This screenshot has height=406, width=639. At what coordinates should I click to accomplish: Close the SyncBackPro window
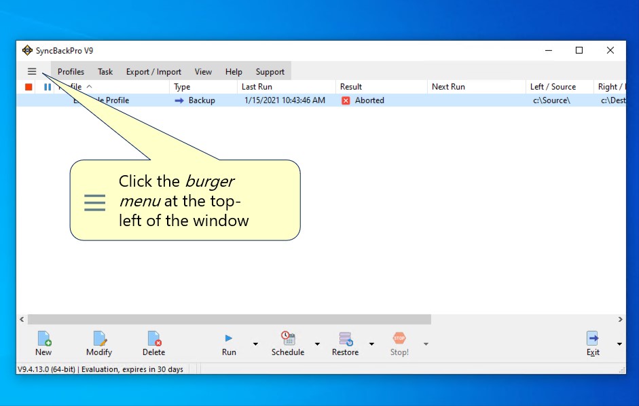610,50
